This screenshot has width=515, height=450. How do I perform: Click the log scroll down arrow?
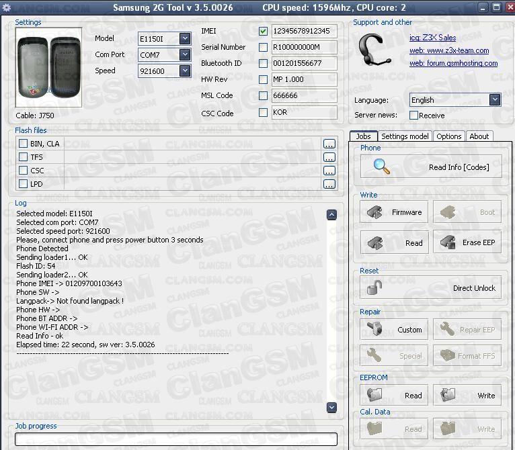[331, 408]
